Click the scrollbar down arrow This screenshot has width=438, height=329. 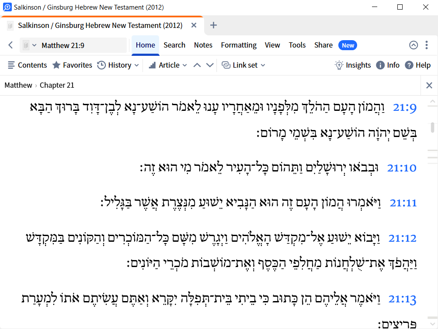pos(432,324)
